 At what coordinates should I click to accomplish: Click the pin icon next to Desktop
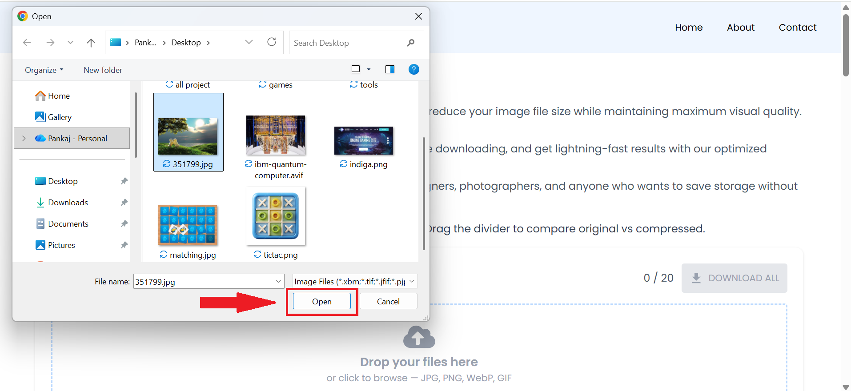click(124, 181)
